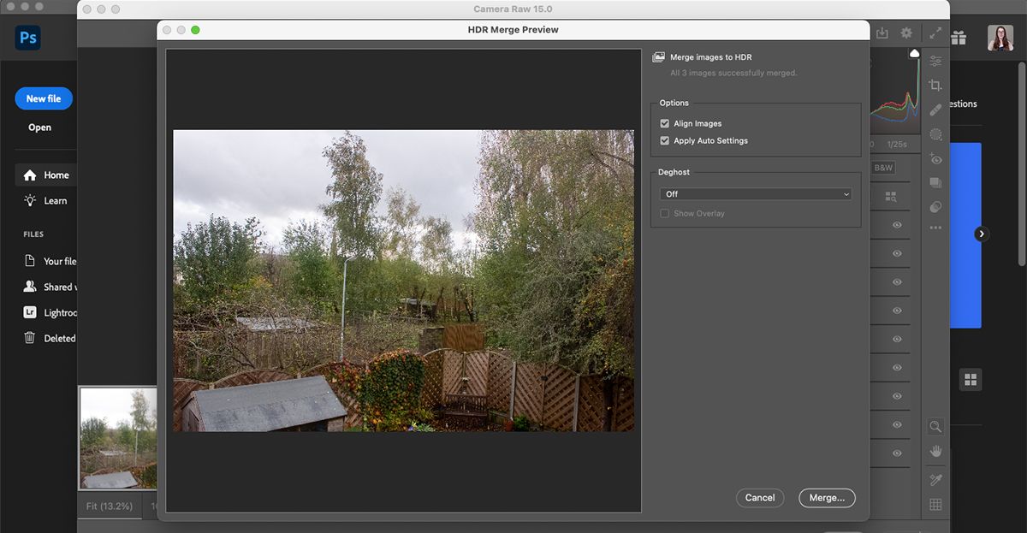
Task: Open the Masking tool
Action: [935, 133]
